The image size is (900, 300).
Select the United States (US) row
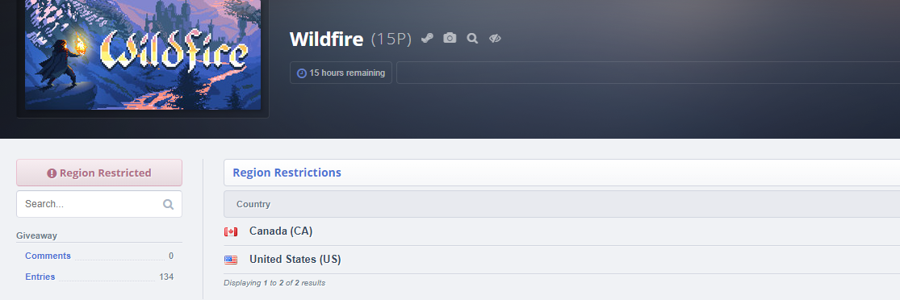click(562, 260)
